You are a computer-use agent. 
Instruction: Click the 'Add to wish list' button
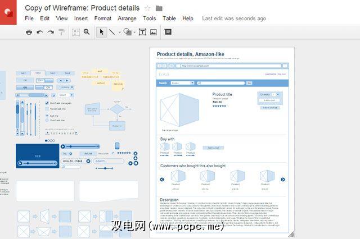click(270, 108)
